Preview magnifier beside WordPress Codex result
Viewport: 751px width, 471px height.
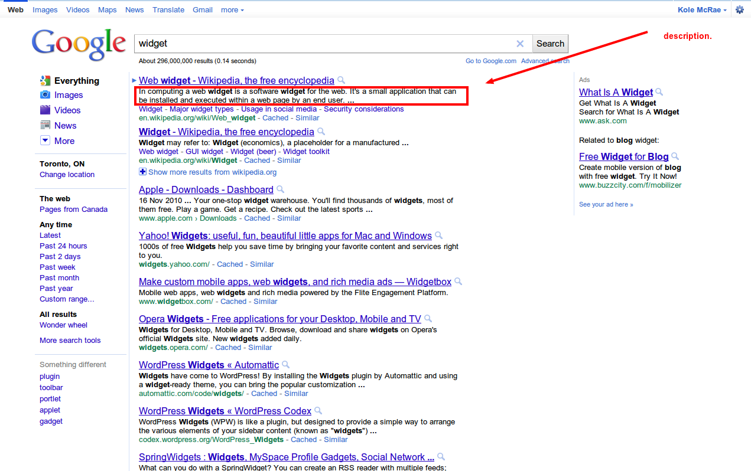pyautogui.click(x=318, y=411)
